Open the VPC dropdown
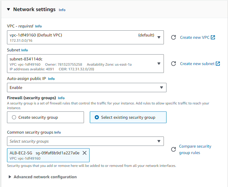The width and height of the screenshot is (228, 187). (x=85, y=37)
